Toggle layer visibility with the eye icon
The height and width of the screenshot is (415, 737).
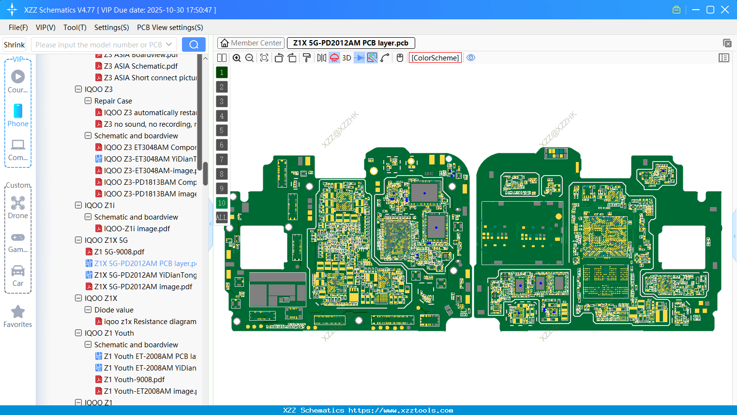click(x=471, y=58)
